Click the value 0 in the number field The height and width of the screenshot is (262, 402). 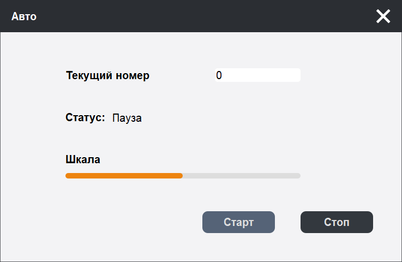tap(219, 75)
